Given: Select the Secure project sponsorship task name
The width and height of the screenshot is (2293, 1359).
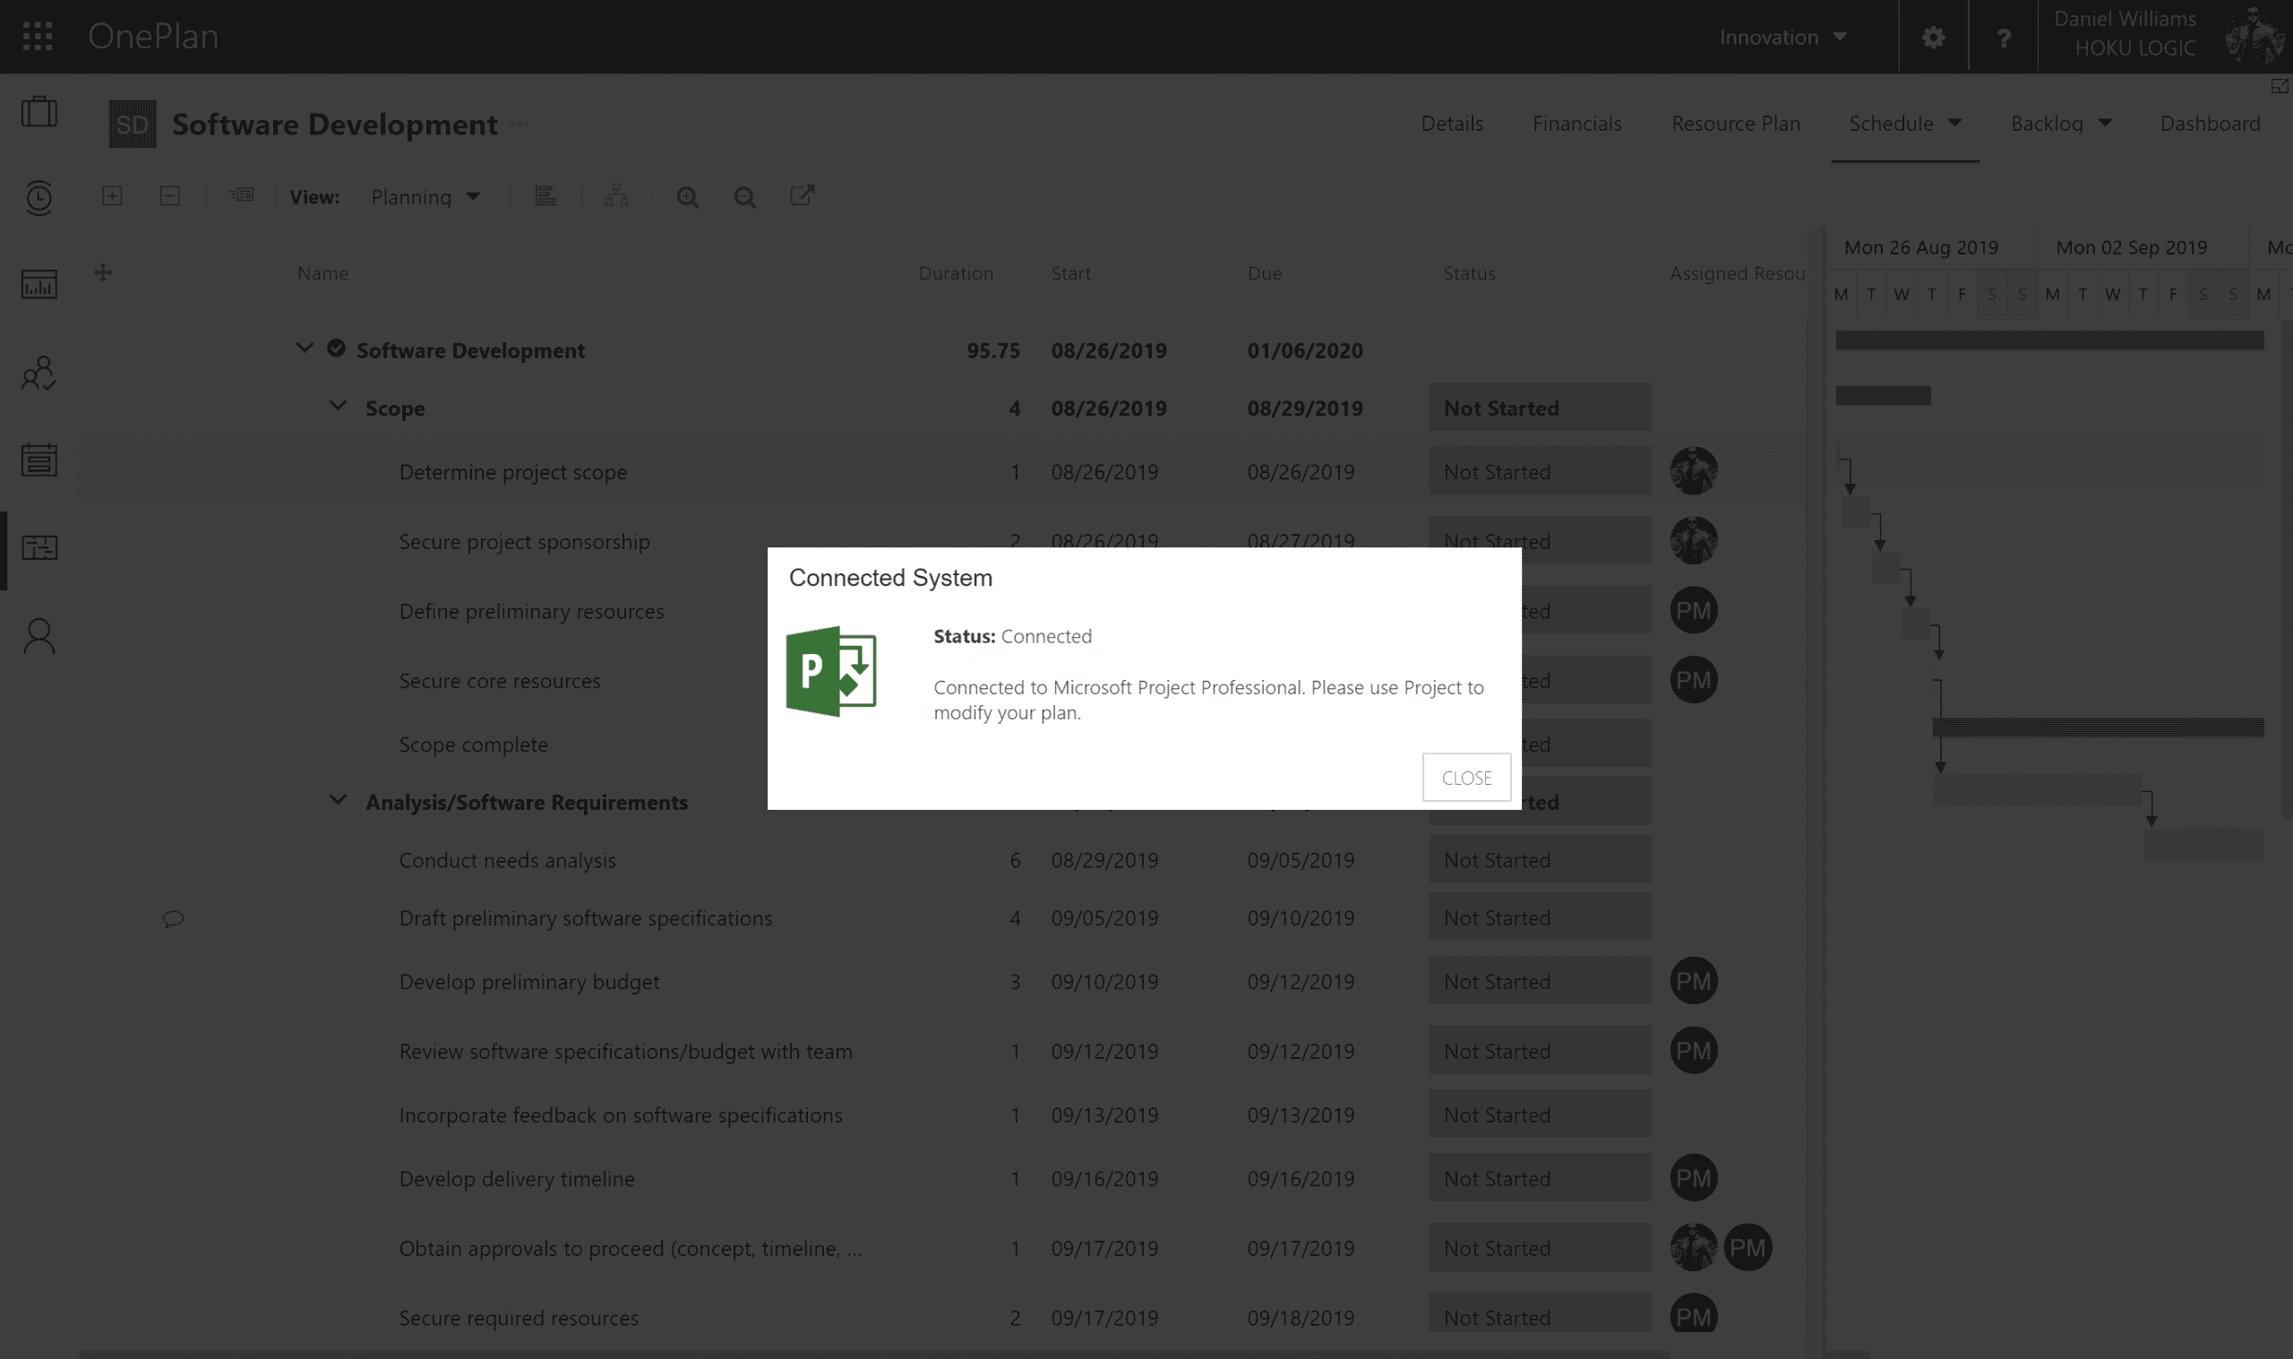Looking at the screenshot, I should 525,541.
